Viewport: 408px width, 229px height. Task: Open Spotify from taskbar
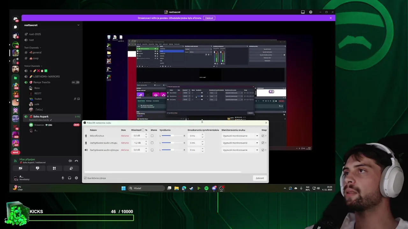[206, 188]
